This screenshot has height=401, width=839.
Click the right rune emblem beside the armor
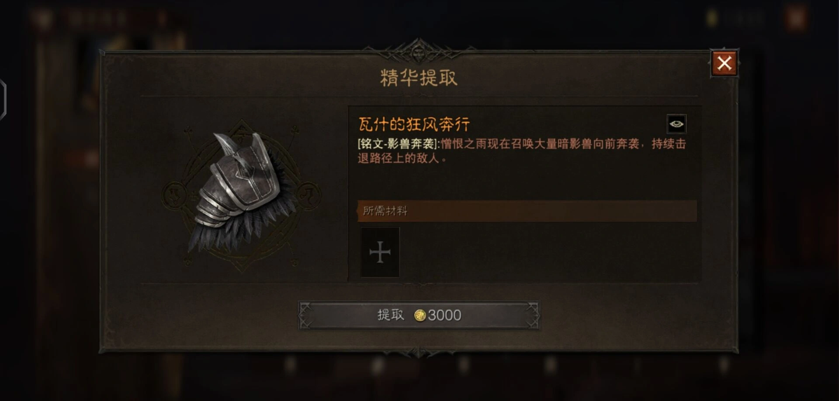click(309, 195)
